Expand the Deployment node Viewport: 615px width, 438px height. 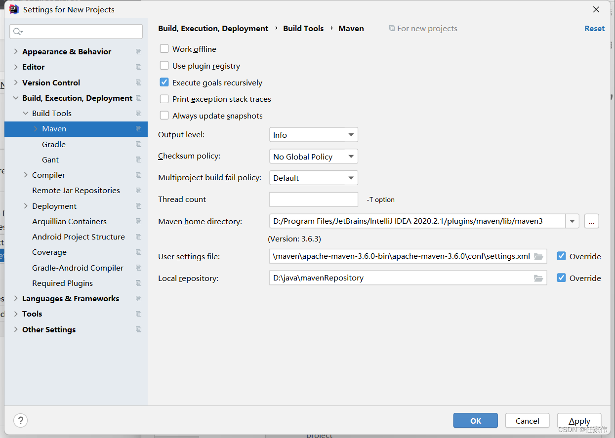coord(26,206)
